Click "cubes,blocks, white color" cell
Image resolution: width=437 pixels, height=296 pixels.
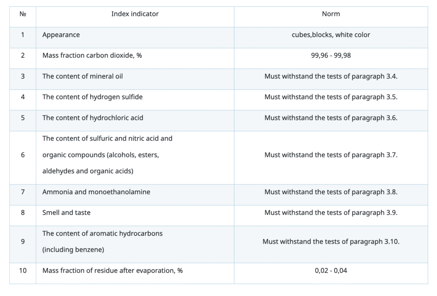coord(331,35)
